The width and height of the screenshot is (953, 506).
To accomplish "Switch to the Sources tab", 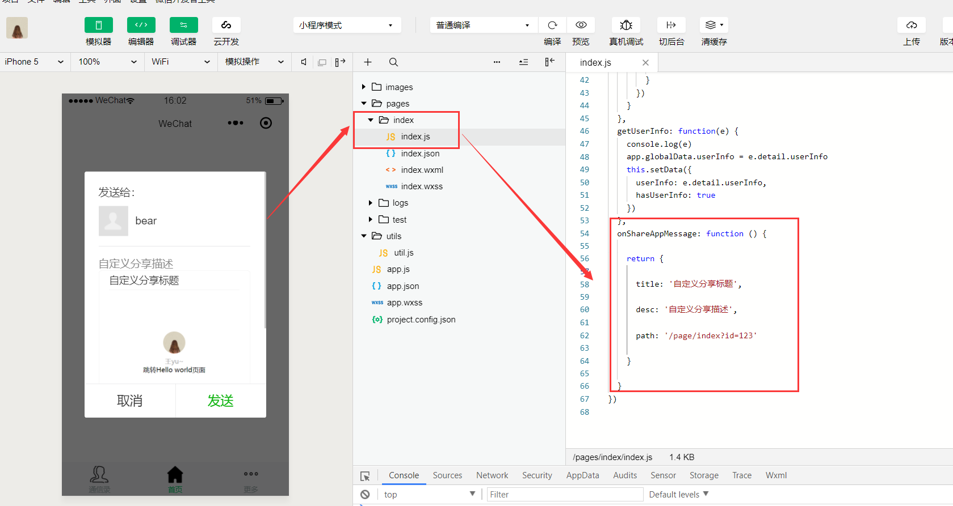I will (x=447, y=475).
